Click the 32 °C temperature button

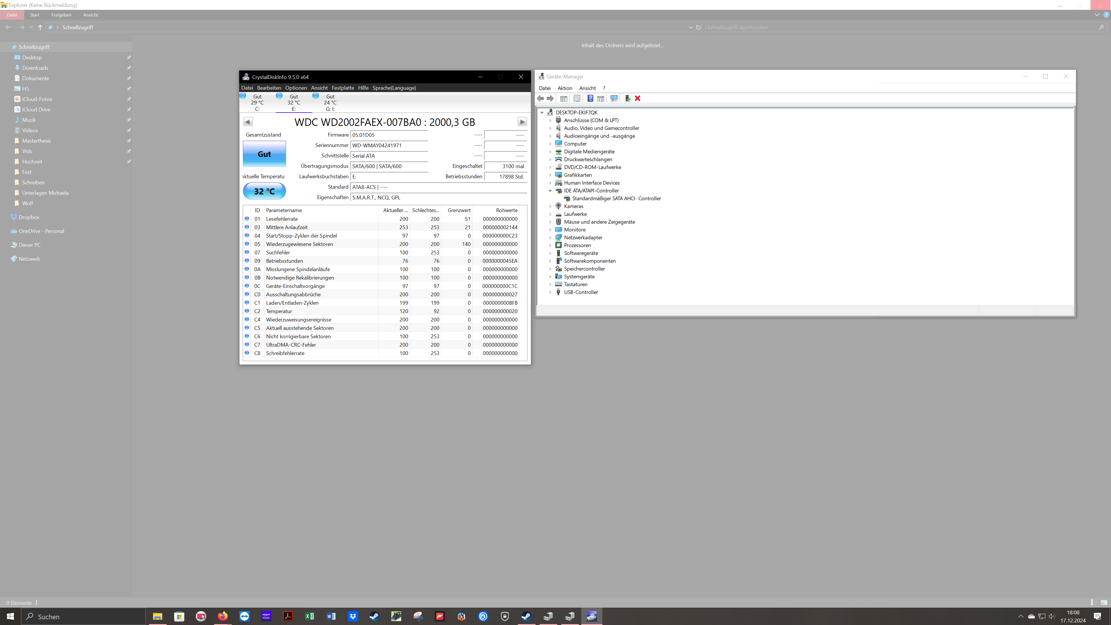[264, 191]
